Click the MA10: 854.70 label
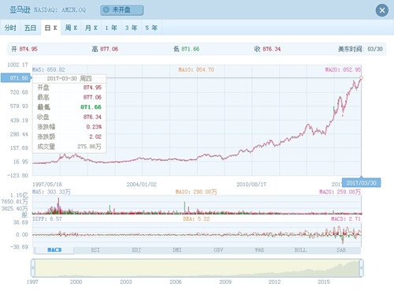This screenshot has width=394, height=295. (x=196, y=69)
